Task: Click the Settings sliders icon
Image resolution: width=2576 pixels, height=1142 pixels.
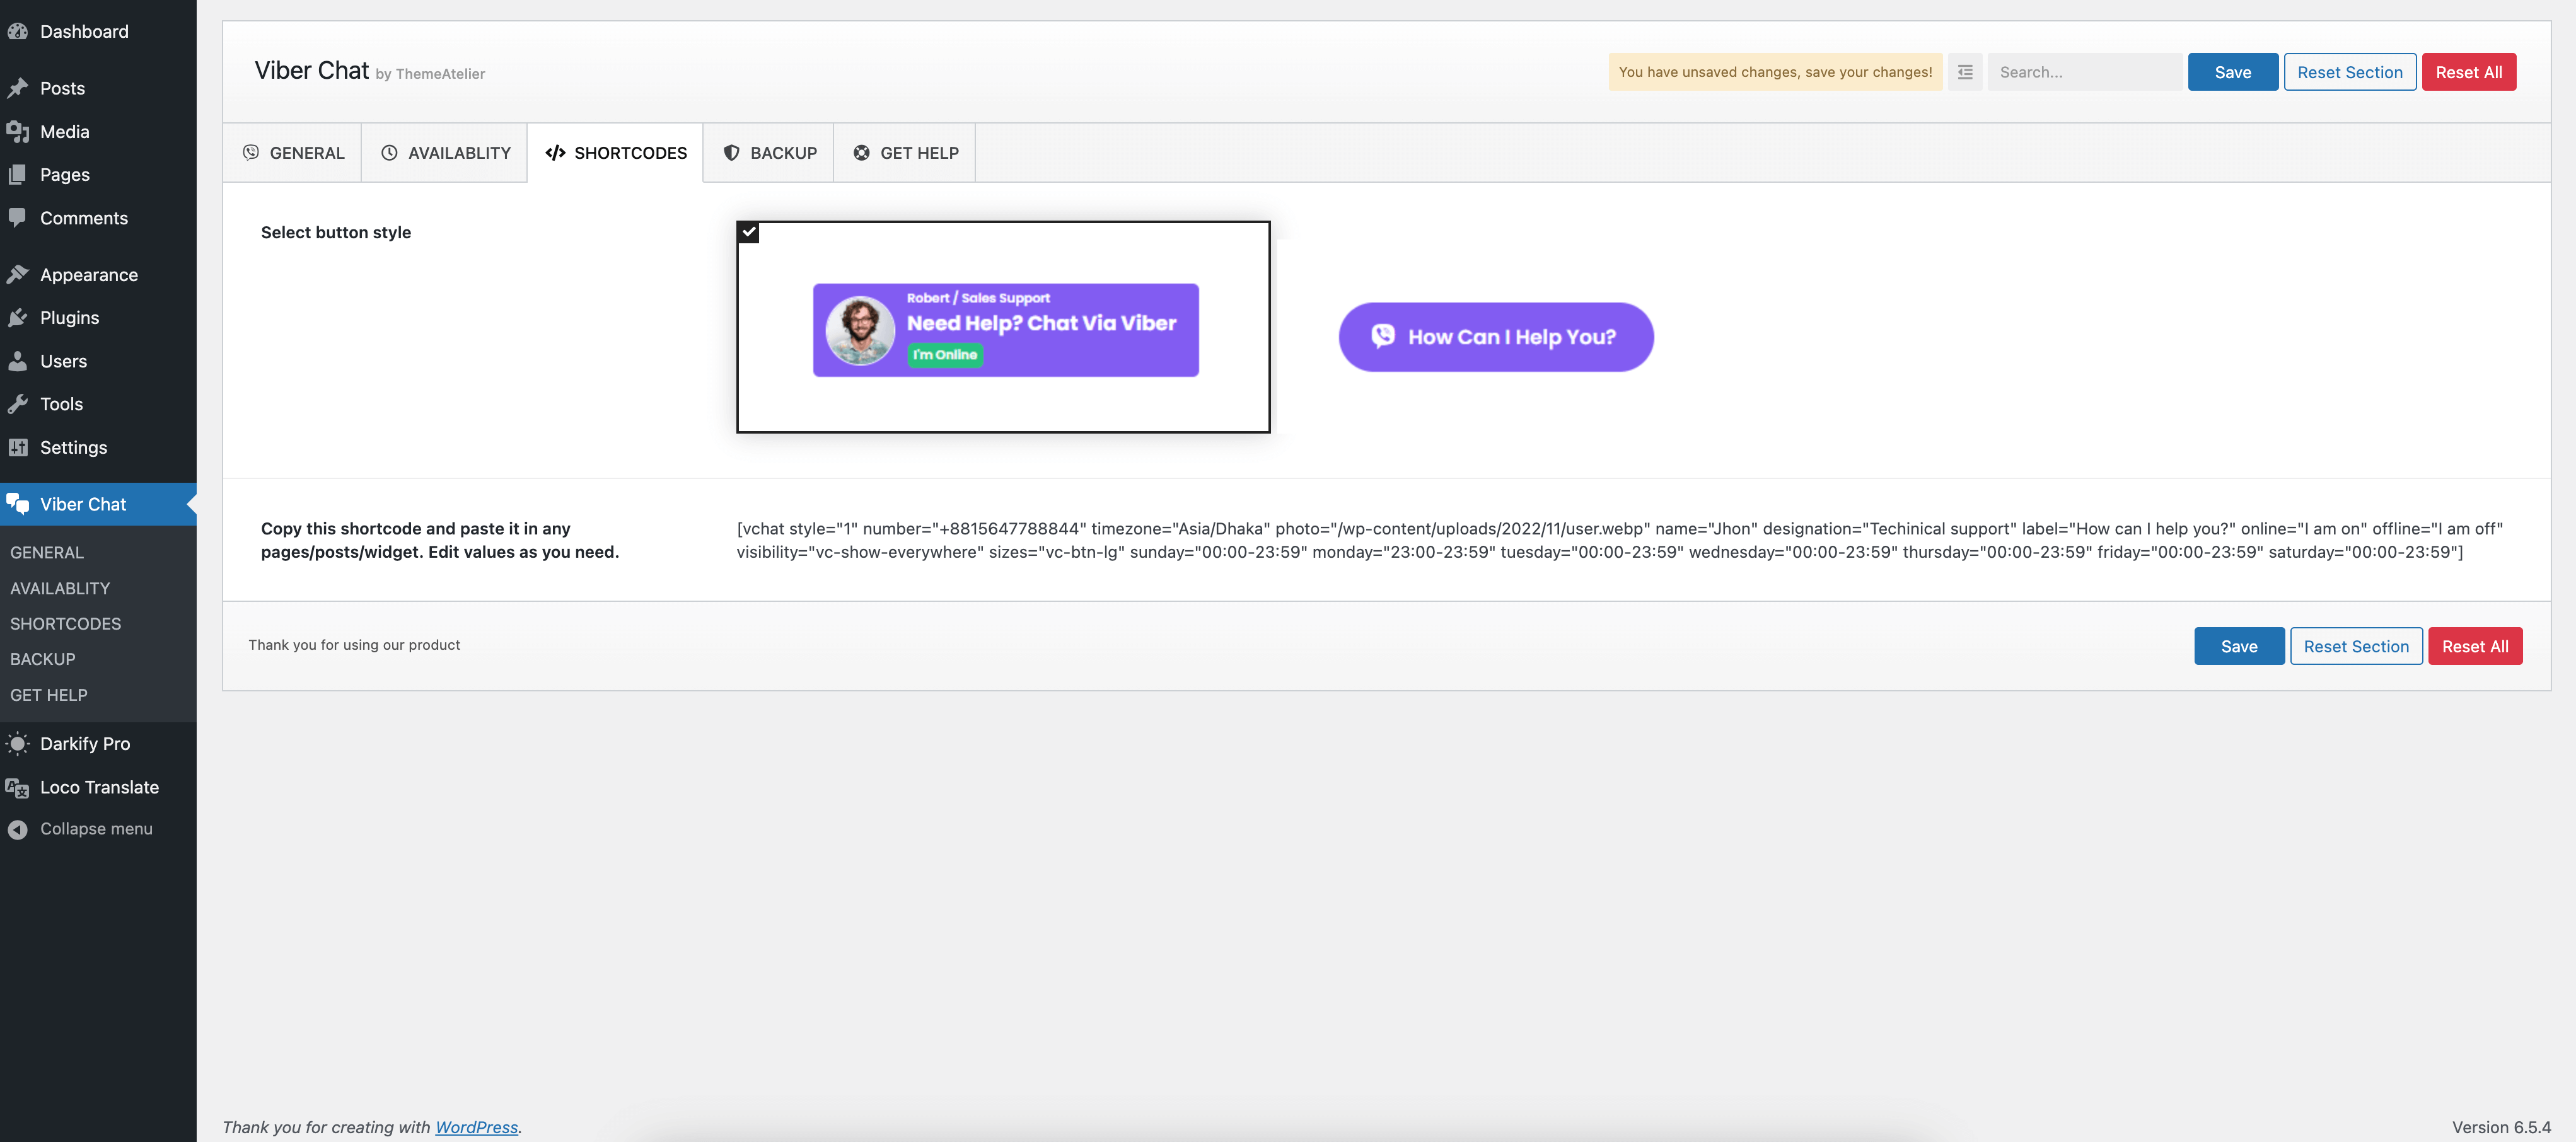Action: pyautogui.click(x=17, y=447)
